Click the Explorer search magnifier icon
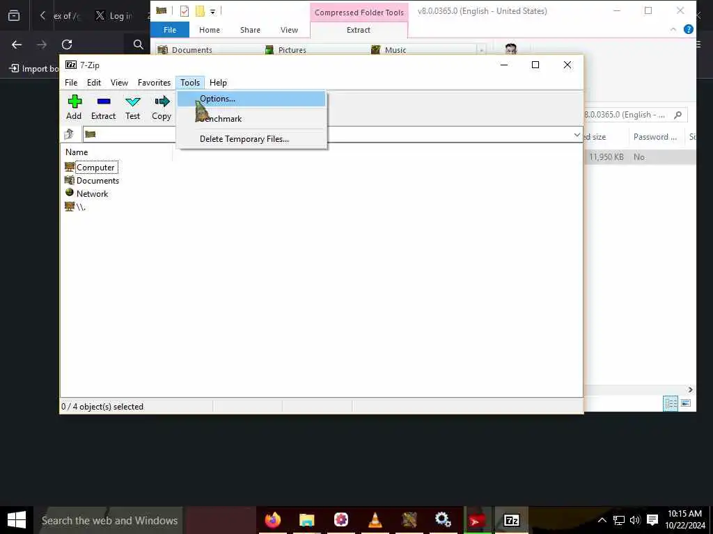713x534 pixels. 678,115
